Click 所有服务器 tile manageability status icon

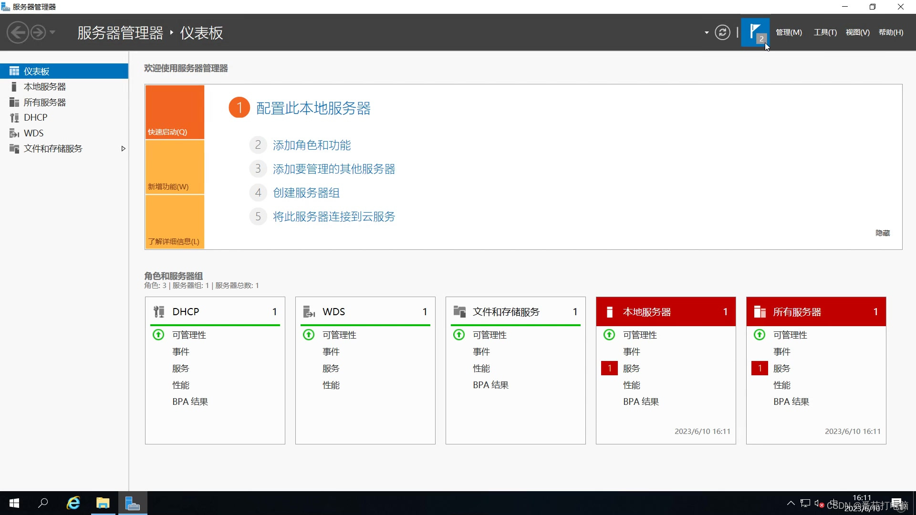(x=760, y=335)
